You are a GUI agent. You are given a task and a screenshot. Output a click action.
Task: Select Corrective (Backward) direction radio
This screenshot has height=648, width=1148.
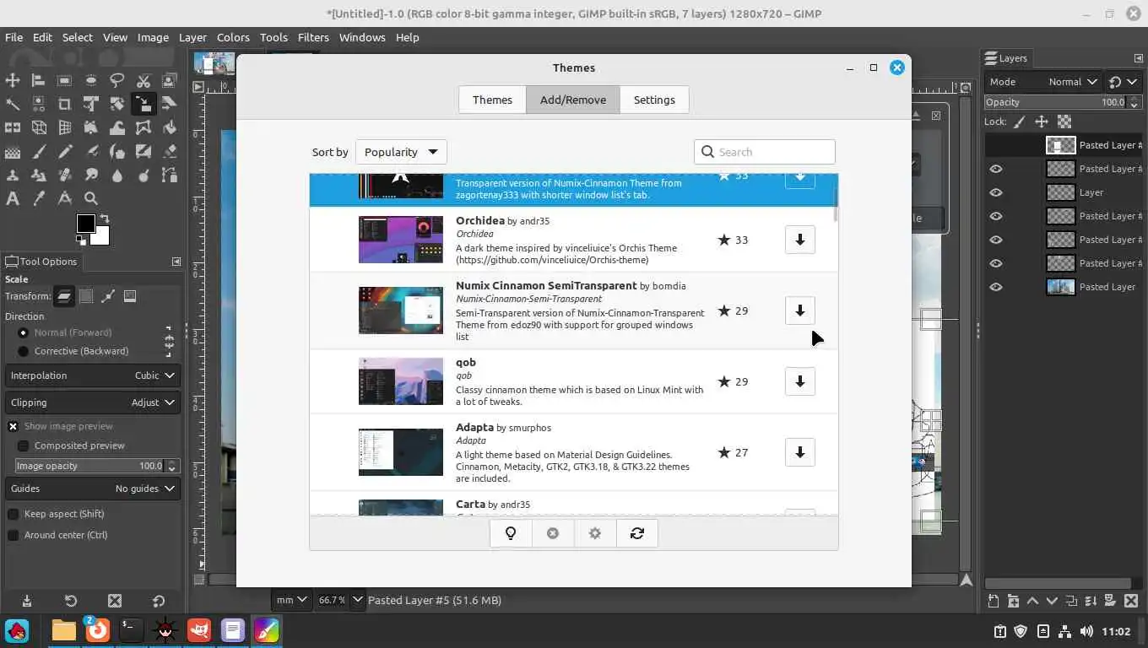coord(23,351)
